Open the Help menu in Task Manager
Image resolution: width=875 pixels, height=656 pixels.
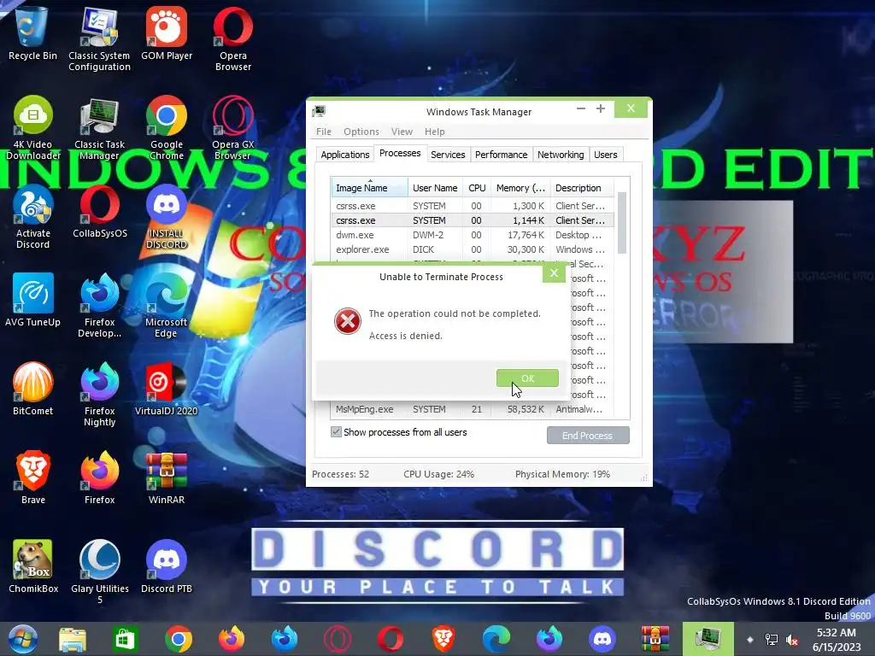click(435, 132)
